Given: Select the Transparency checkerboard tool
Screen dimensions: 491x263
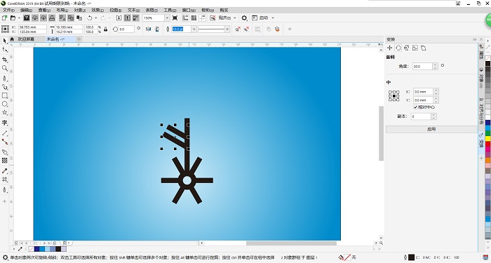Looking at the screenshot, I should (x=5, y=161).
